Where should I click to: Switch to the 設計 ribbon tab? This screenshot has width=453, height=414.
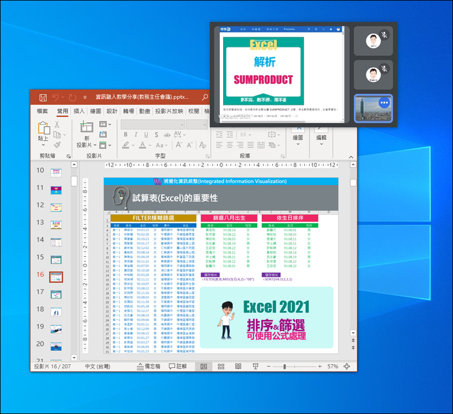[x=112, y=111]
